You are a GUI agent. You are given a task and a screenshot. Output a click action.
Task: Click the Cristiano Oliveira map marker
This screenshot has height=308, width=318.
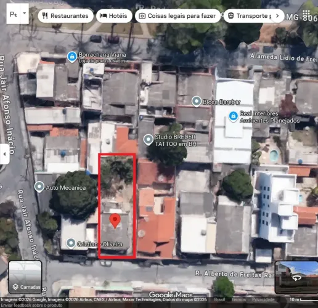[x=71, y=243]
